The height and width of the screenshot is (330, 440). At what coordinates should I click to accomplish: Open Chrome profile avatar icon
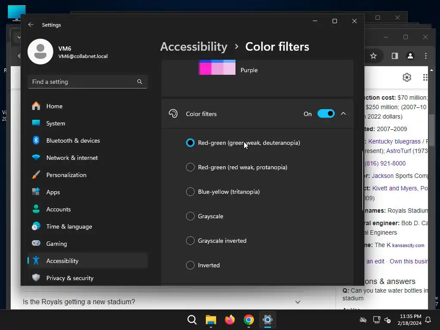tap(410, 56)
